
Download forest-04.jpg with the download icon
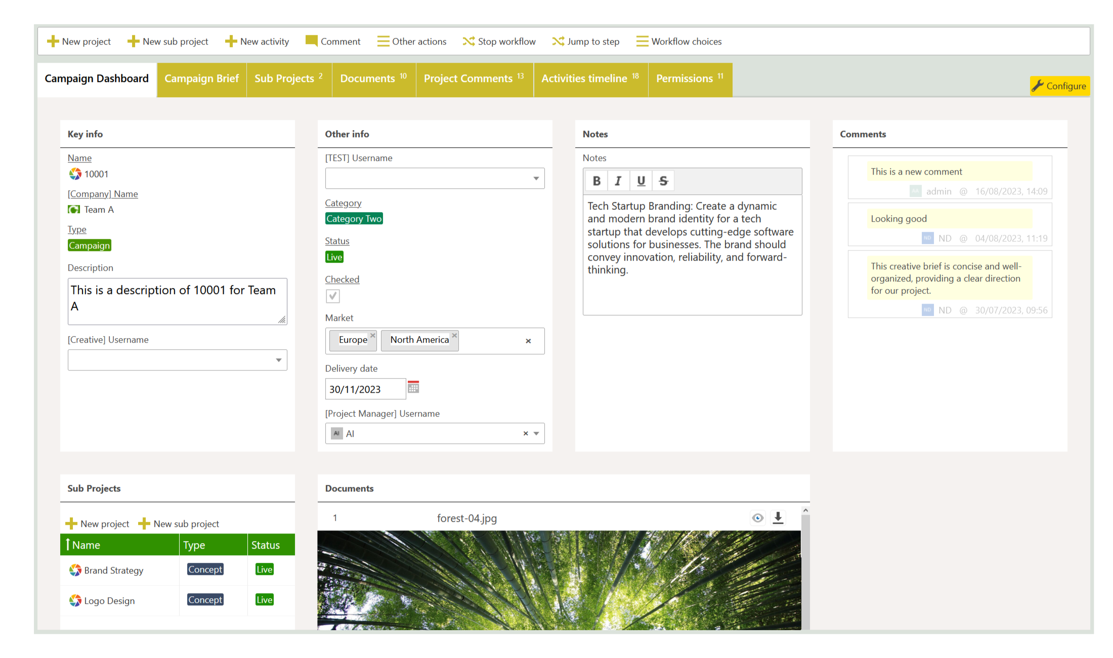[778, 518]
